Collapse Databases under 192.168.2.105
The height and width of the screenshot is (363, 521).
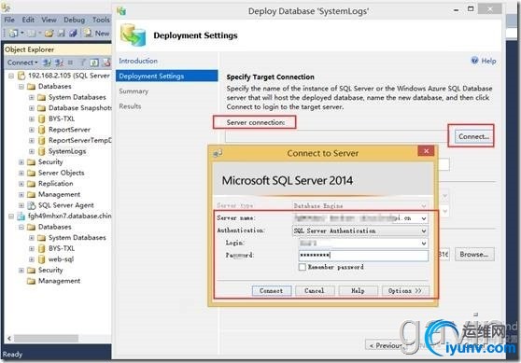pos(21,87)
